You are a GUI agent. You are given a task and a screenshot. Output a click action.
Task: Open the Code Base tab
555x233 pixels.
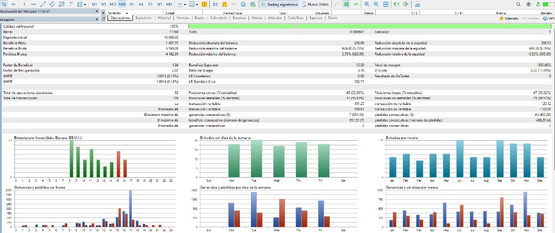[296, 18]
